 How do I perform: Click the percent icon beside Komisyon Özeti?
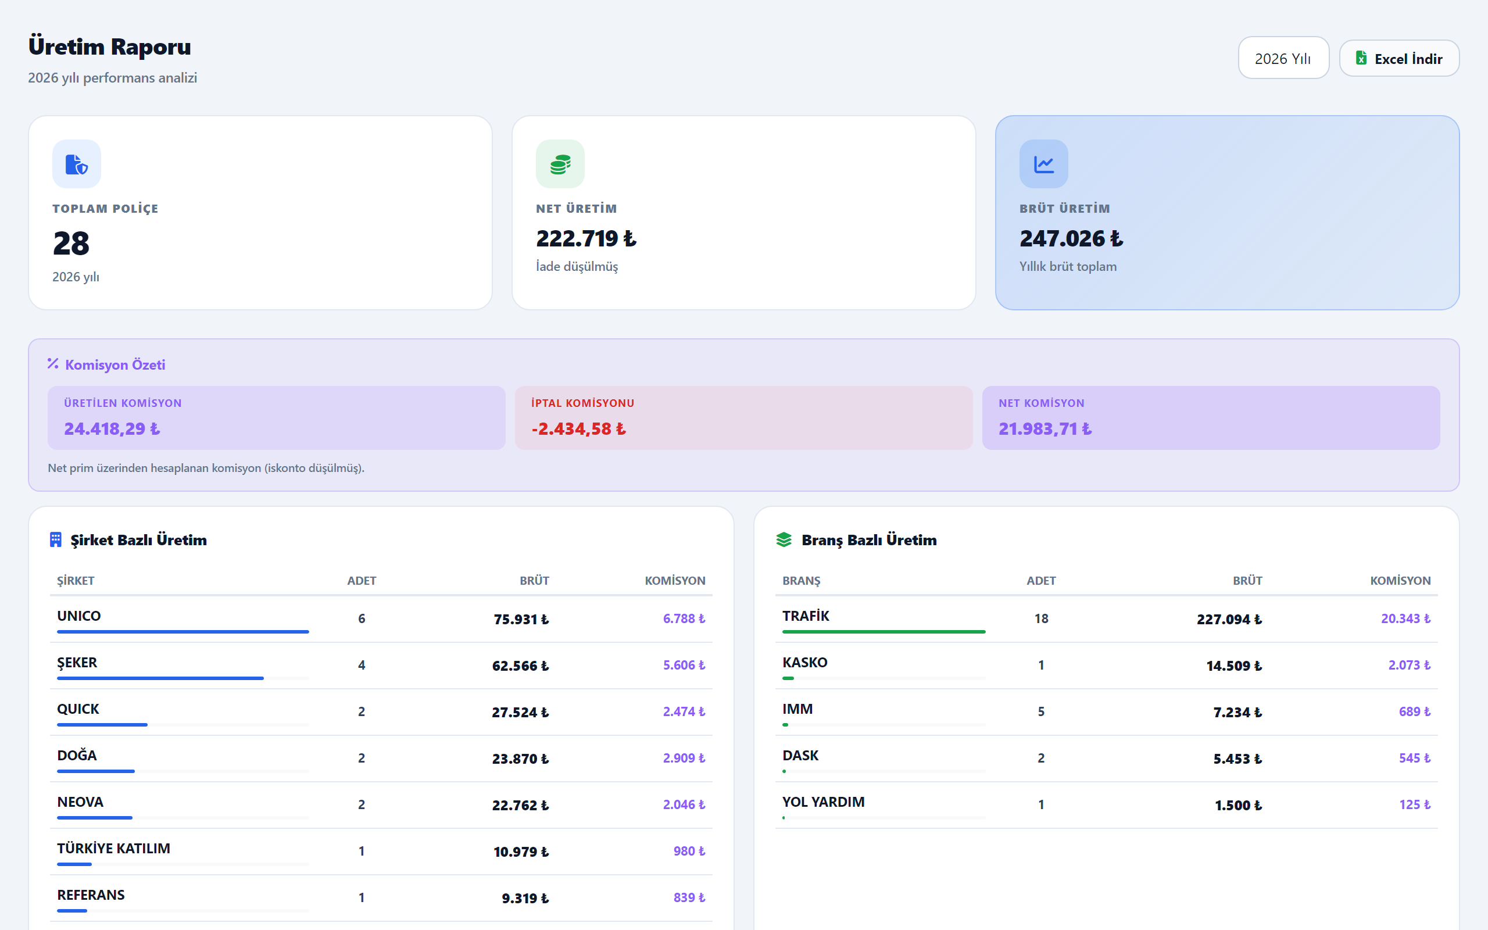[53, 364]
